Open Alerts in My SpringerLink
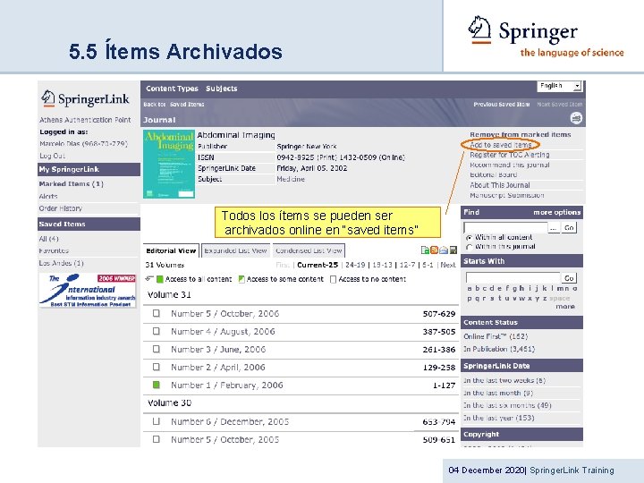The image size is (644, 483). [x=48, y=196]
